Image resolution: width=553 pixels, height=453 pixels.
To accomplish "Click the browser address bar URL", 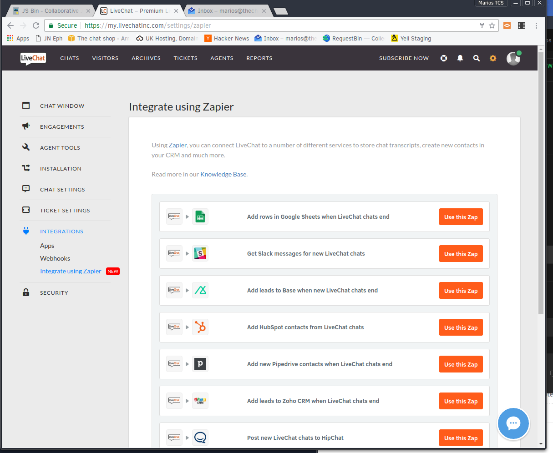I will coord(147,25).
